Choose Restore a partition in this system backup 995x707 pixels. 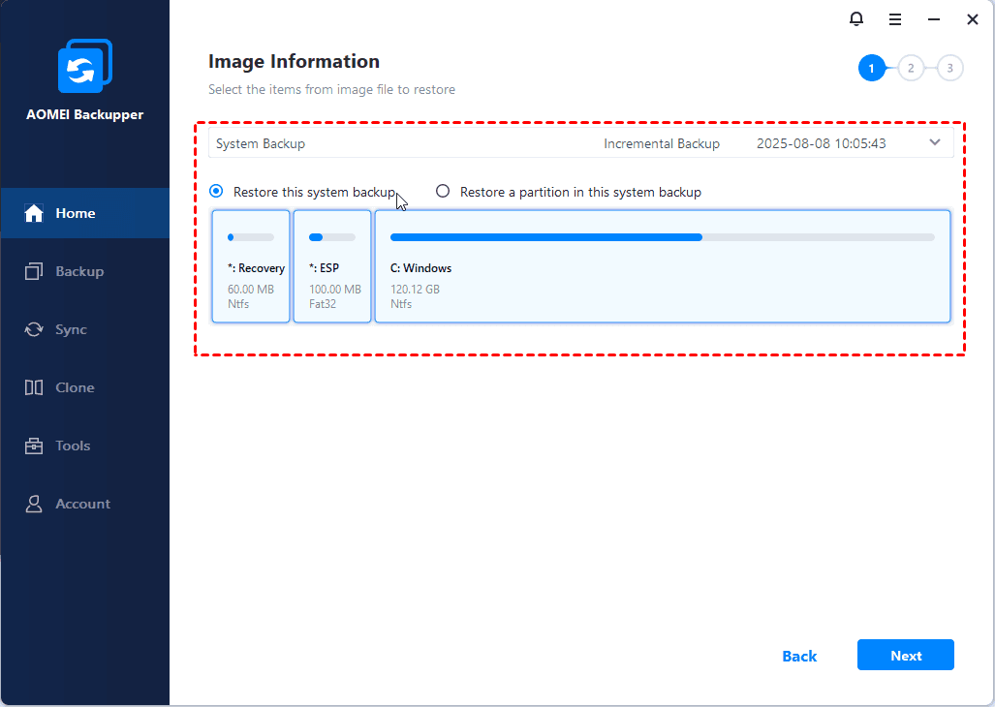(443, 191)
